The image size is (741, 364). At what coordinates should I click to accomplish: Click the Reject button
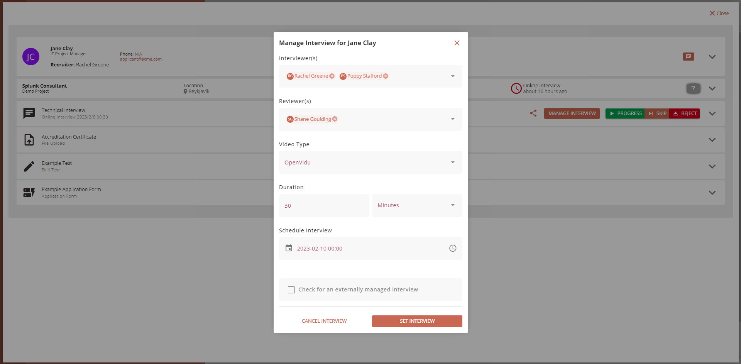click(x=685, y=113)
